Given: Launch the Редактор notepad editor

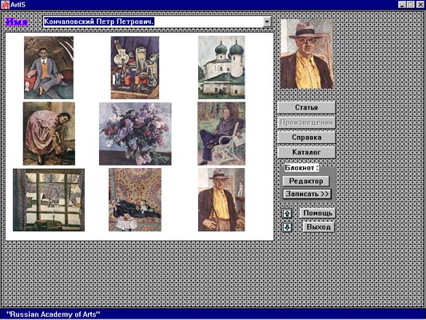Looking at the screenshot, I should [x=306, y=181].
